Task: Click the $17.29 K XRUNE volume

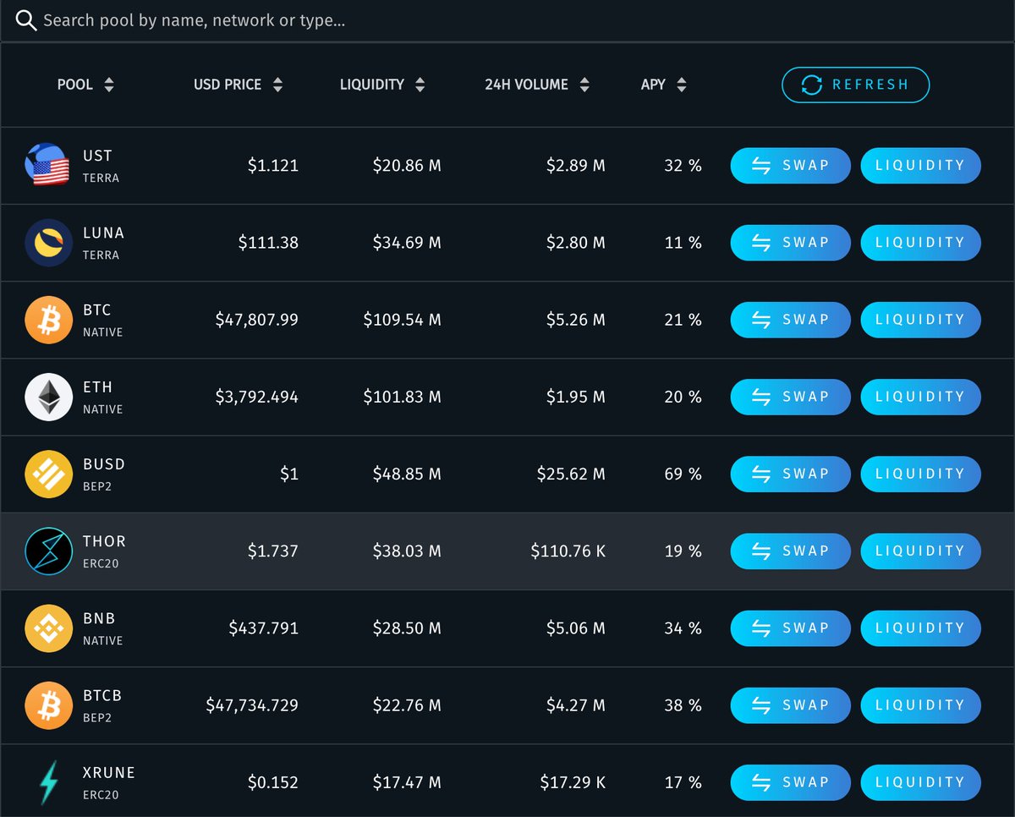Action: [573, 782]
